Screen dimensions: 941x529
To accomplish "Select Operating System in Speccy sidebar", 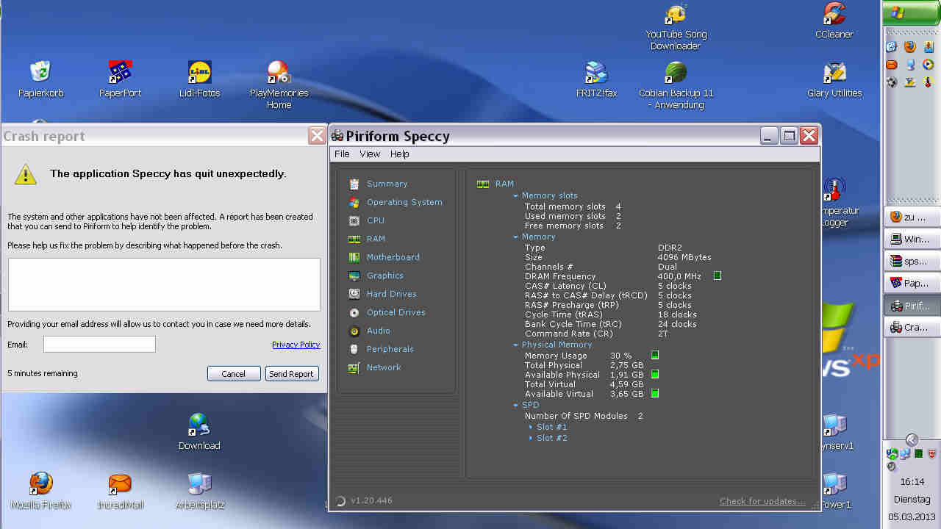I will tap(404, 202).
